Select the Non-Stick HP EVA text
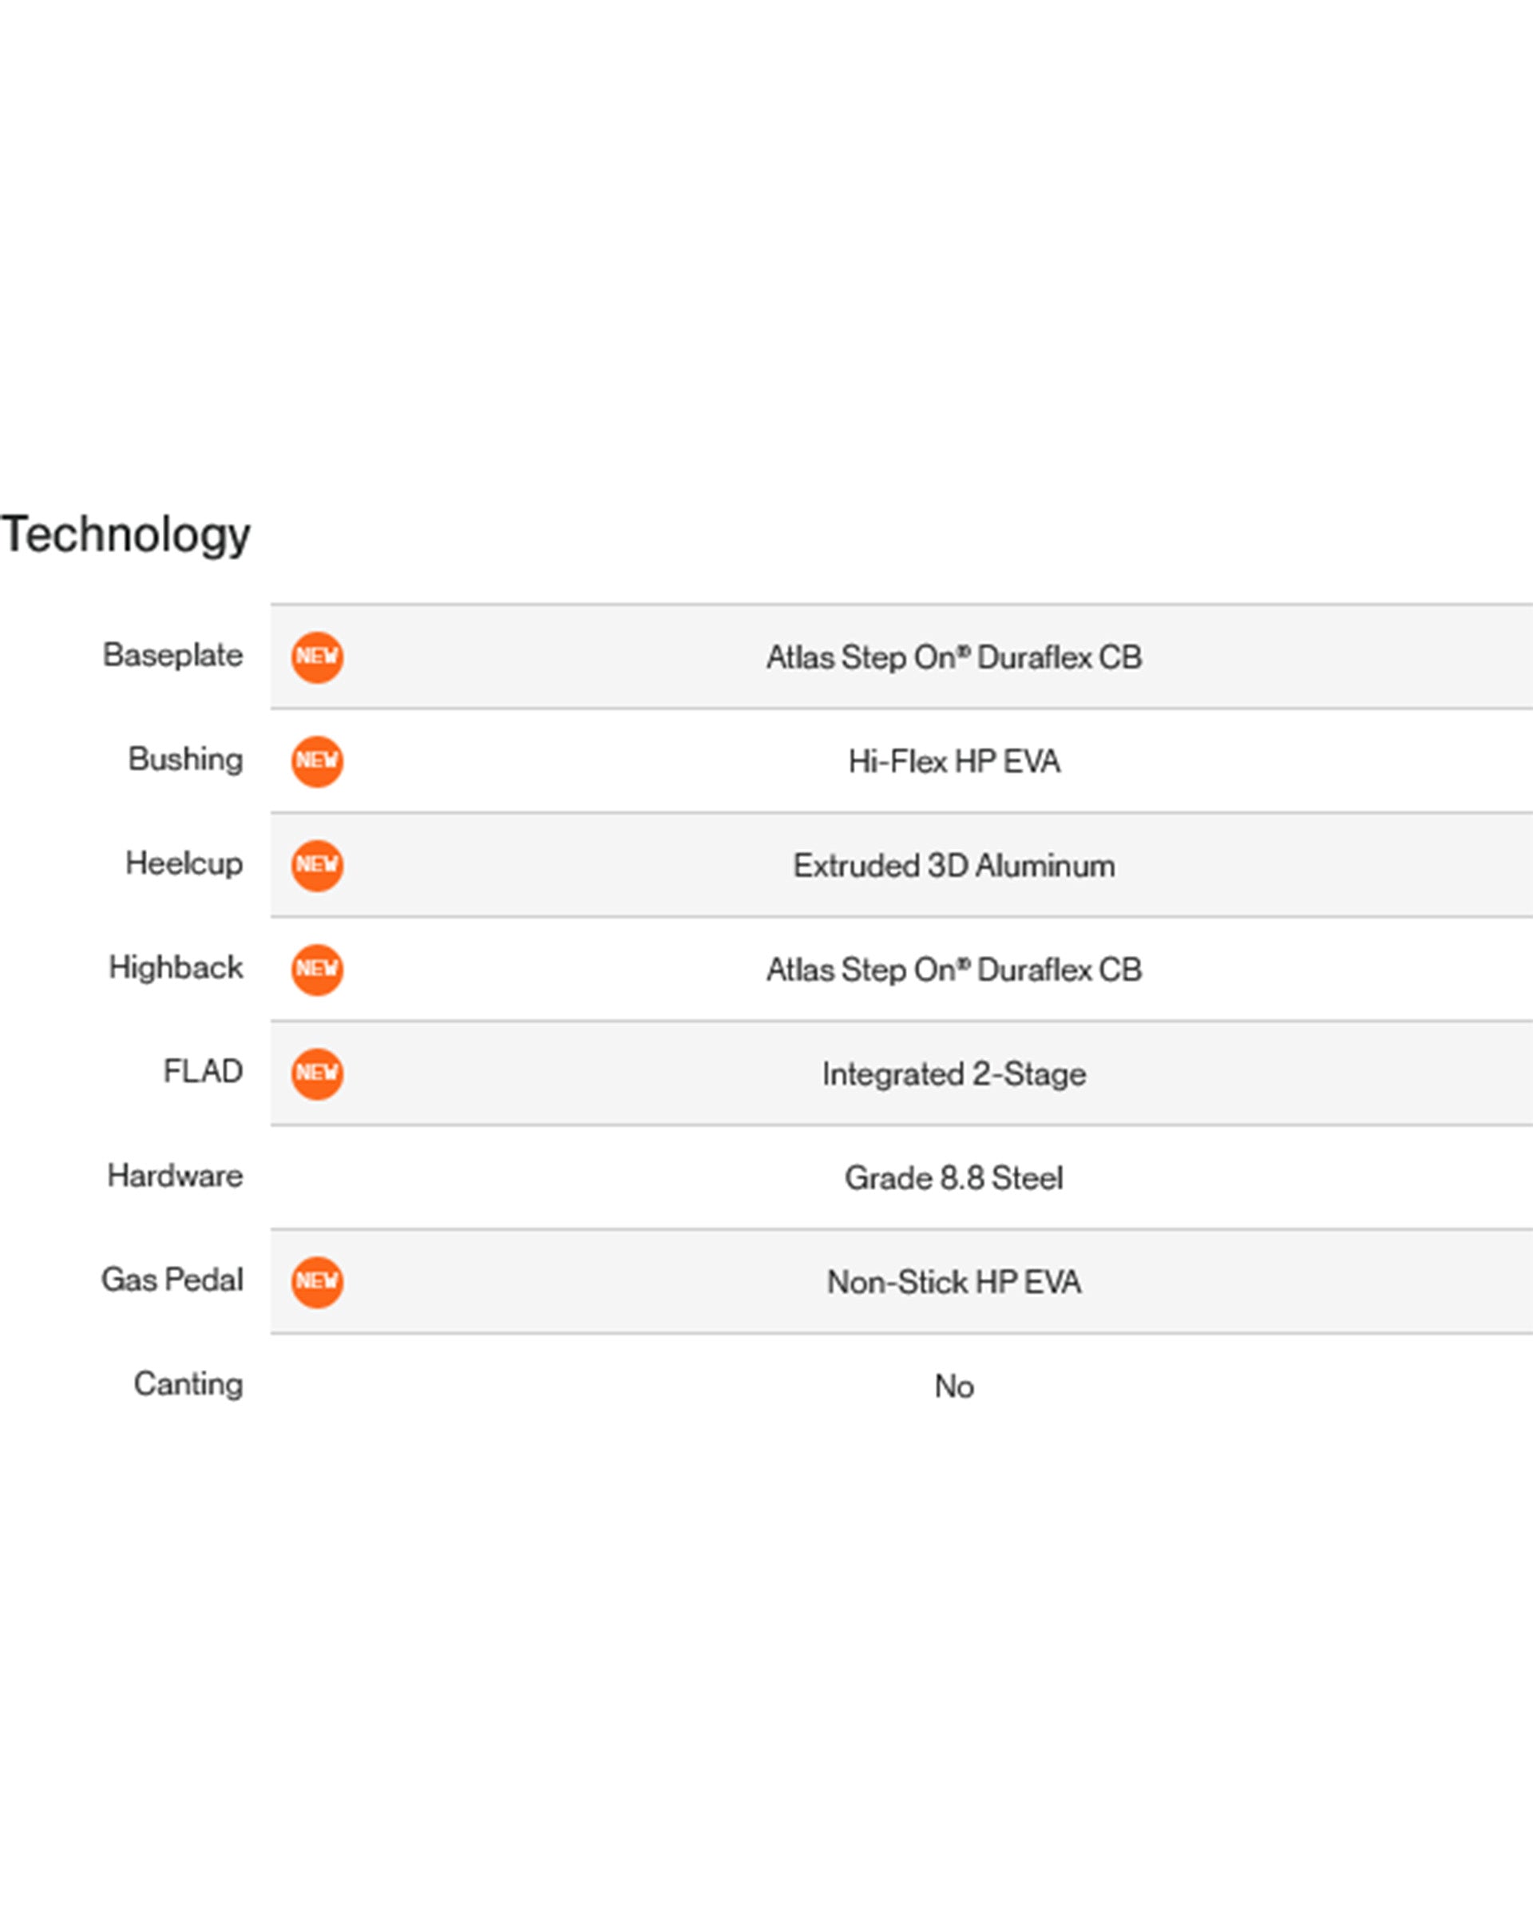Viewport: 1533px width, 1917px height. click(x=953, y=1282)
